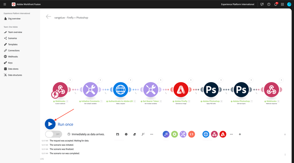Click the purple wrench tools icon
Screen dimensions: 294x163
[x=183, y=134]
